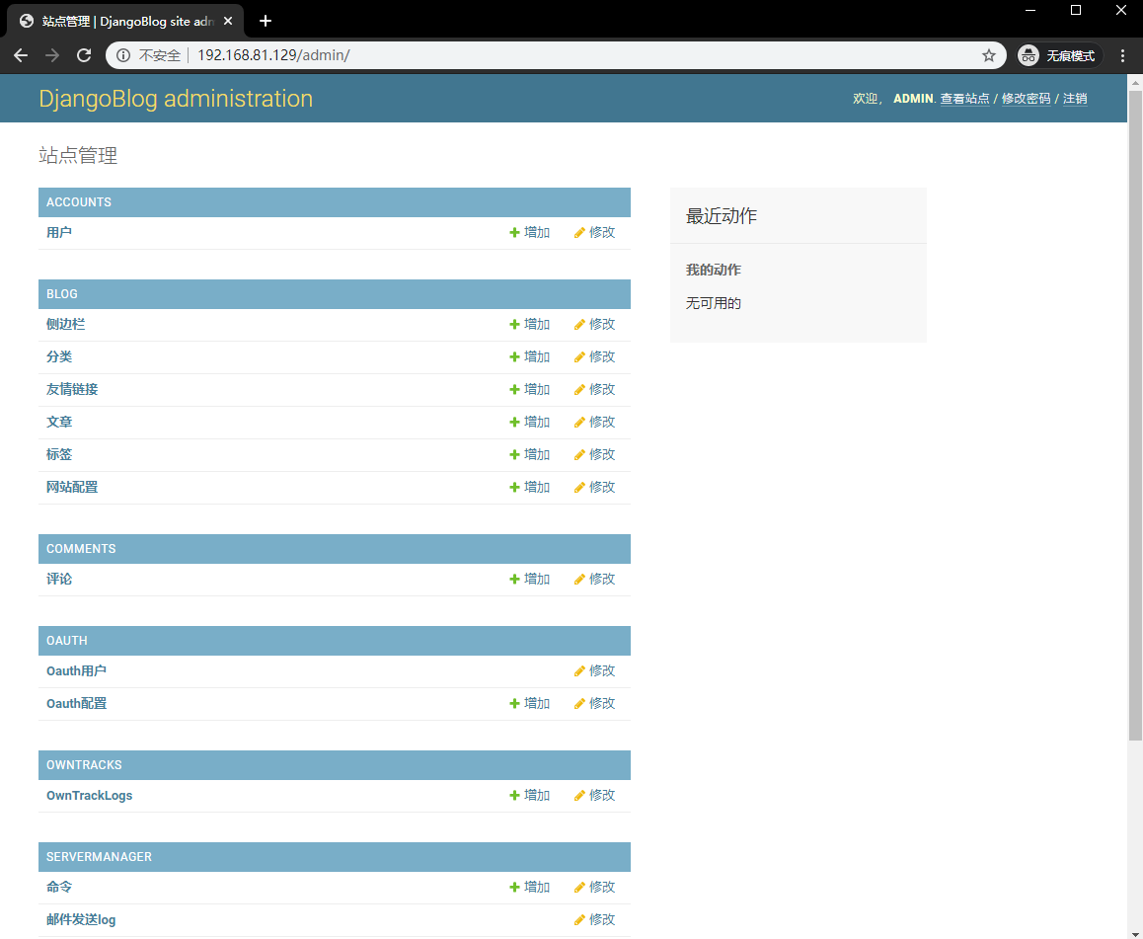
Task: Open the 文章 articles list
Action: coord(59,423)
